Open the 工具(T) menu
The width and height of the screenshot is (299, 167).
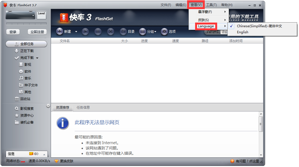212,5
